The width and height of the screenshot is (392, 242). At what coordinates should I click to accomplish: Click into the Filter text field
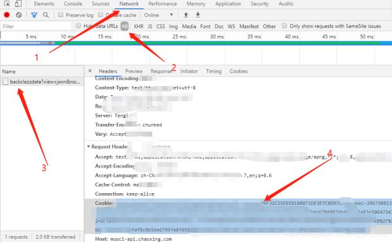(x=36, y=26)
